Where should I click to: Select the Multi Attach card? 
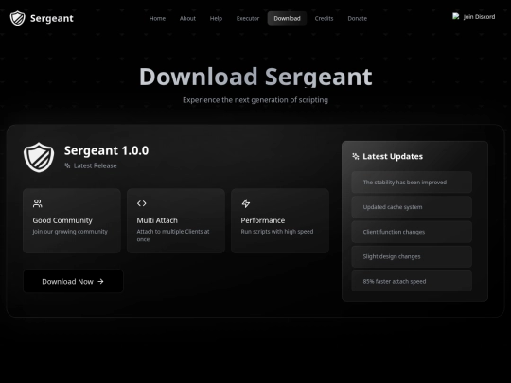coord(176,220)
